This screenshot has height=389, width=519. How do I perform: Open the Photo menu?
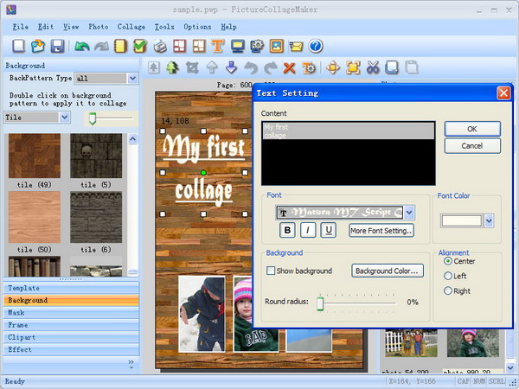99,27
